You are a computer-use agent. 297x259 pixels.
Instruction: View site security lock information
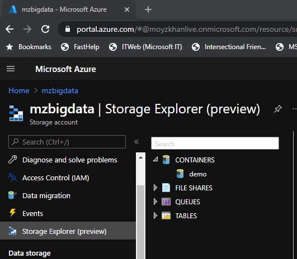[x=68, y=29]
